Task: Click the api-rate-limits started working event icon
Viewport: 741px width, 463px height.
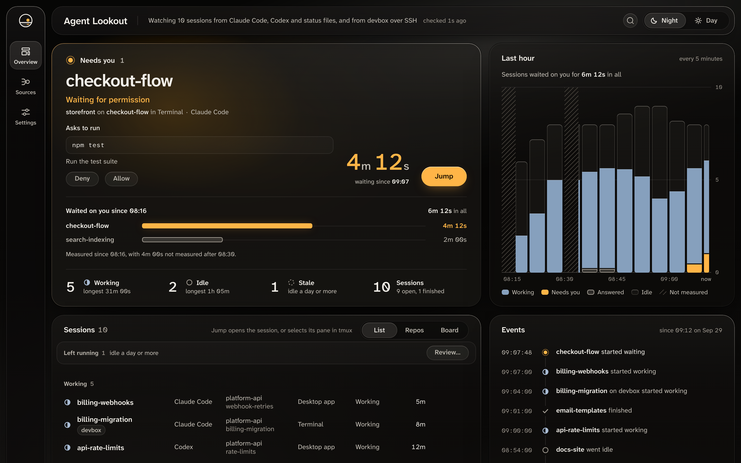Action: point(545,431)
